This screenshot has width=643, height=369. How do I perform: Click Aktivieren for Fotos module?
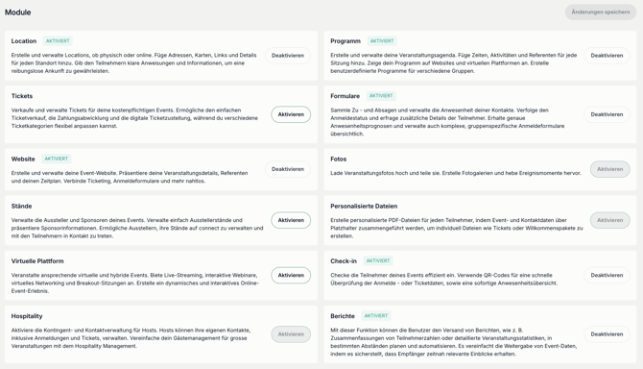[x=609, y=169]
